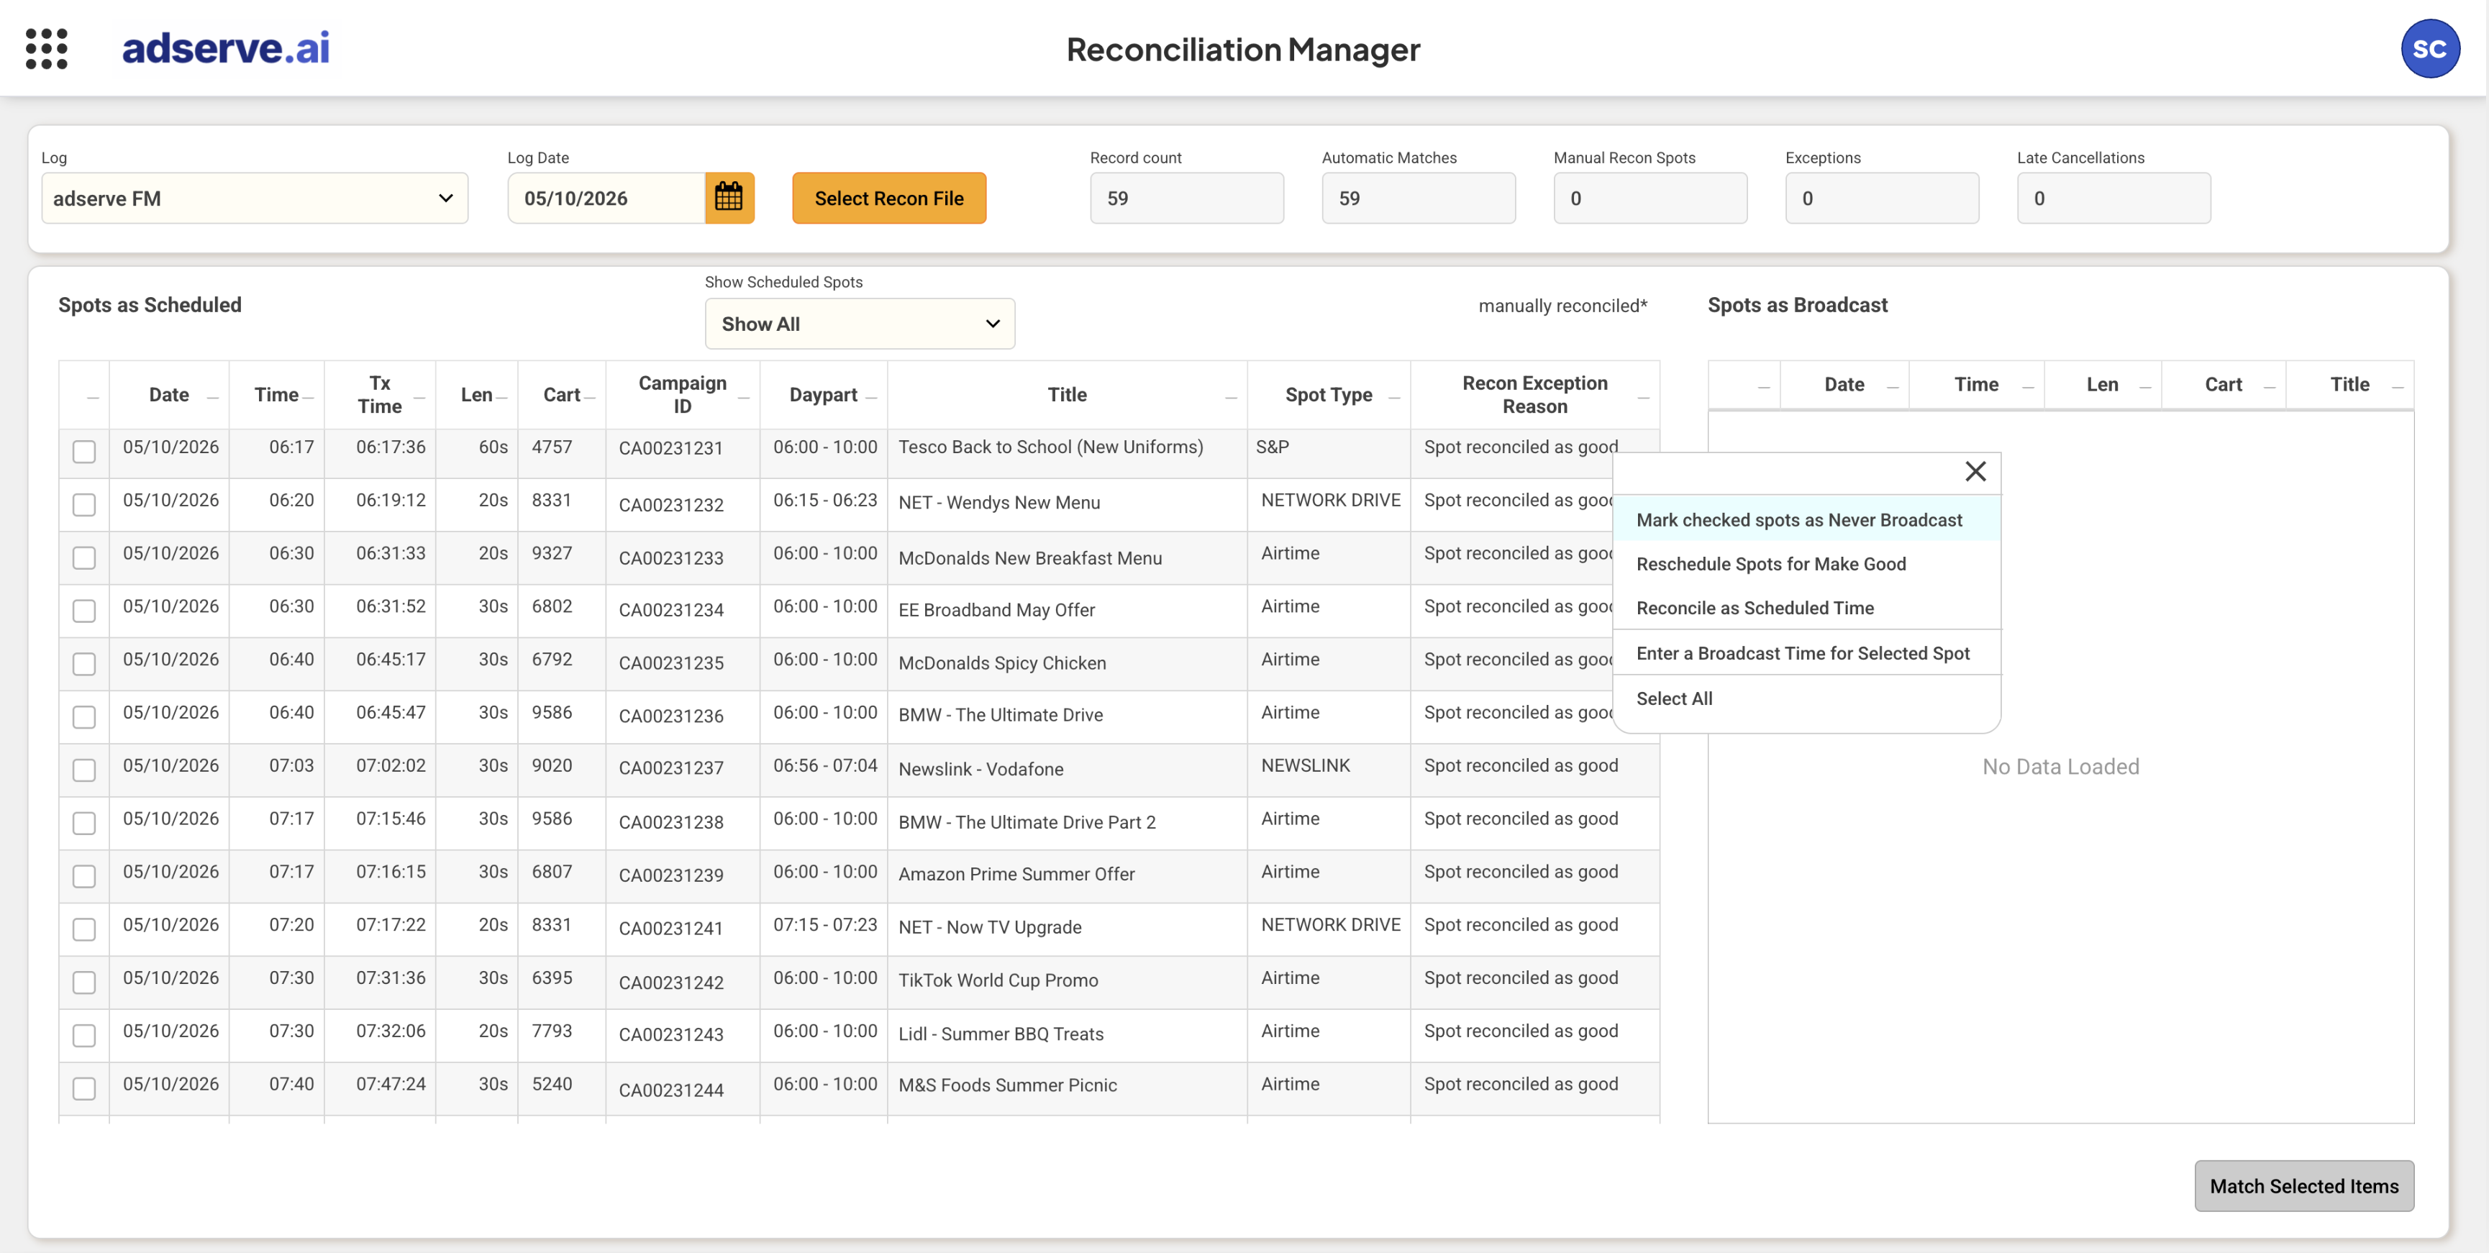Image resolution: width=2489 pixels, height=1253 pixels.
Task: Click daypart 06:56 - 07:04
Action: pos(825,765)
